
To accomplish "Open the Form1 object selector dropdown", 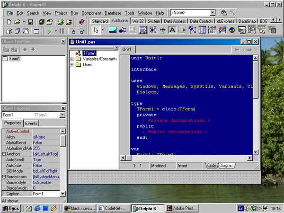I will pyautogui.click(x=62, y=115).
